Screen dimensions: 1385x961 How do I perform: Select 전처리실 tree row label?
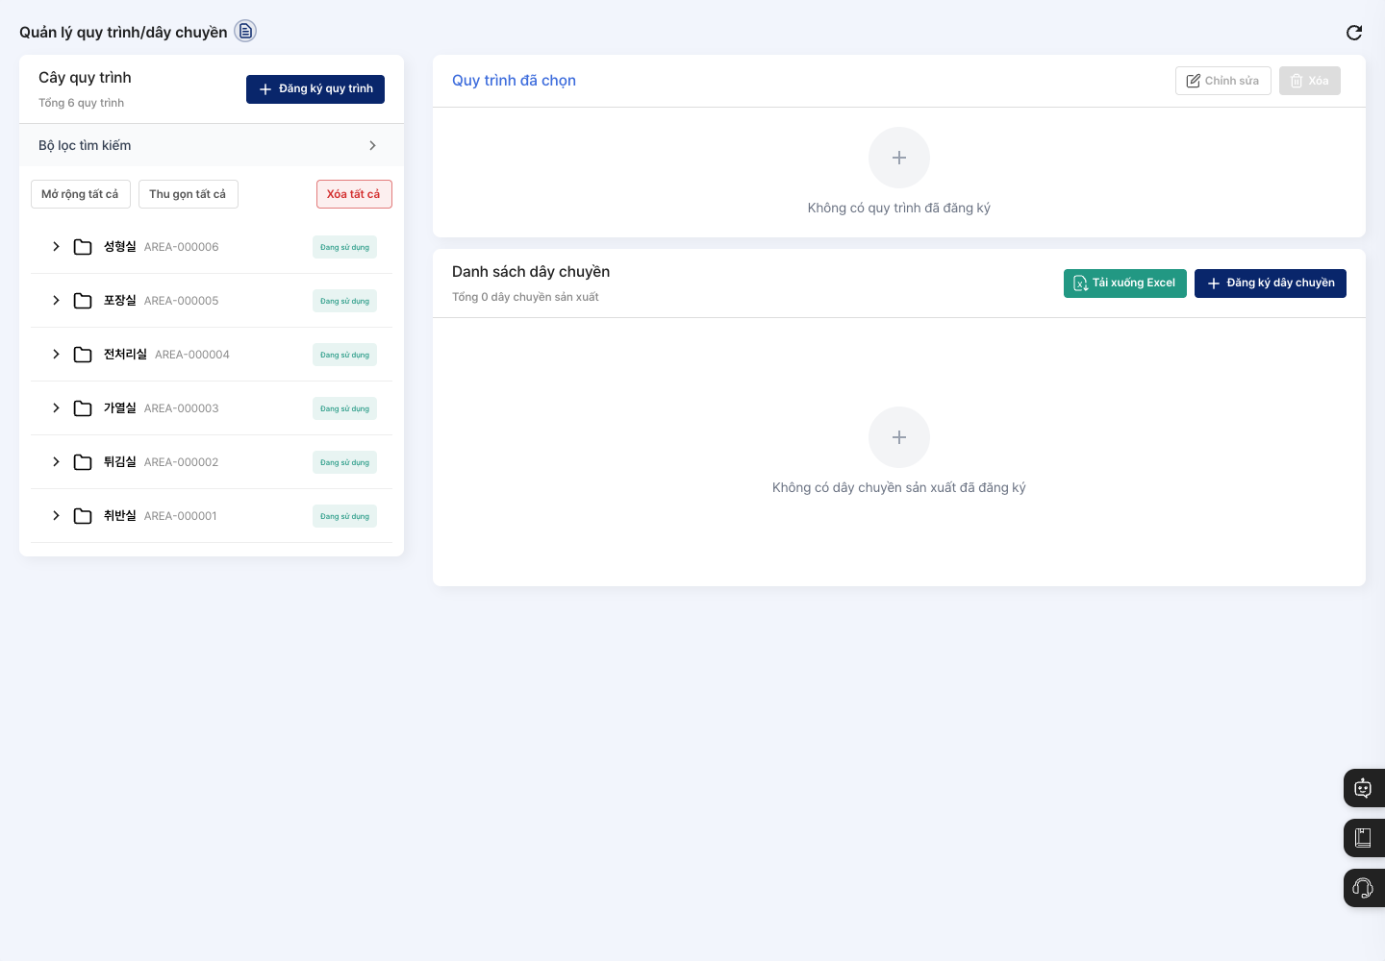coord(125,355)
